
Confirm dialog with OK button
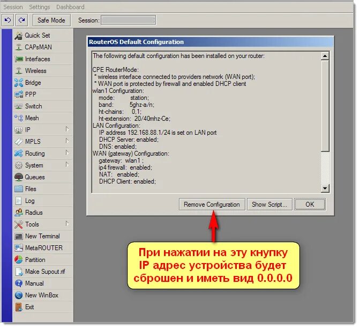310,205
